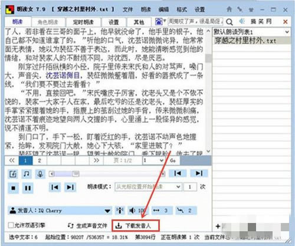Click the left arrow of the progress slider
Screen dimensions: 295x246
click(51, 174)
